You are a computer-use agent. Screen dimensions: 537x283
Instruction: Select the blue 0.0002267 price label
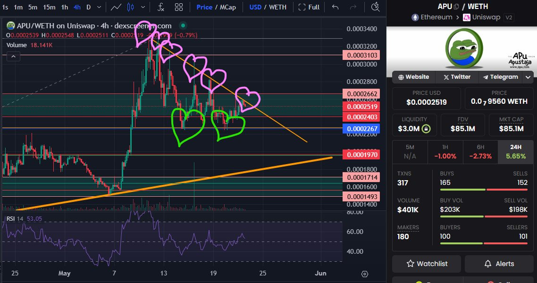click(x=361, y=129)
